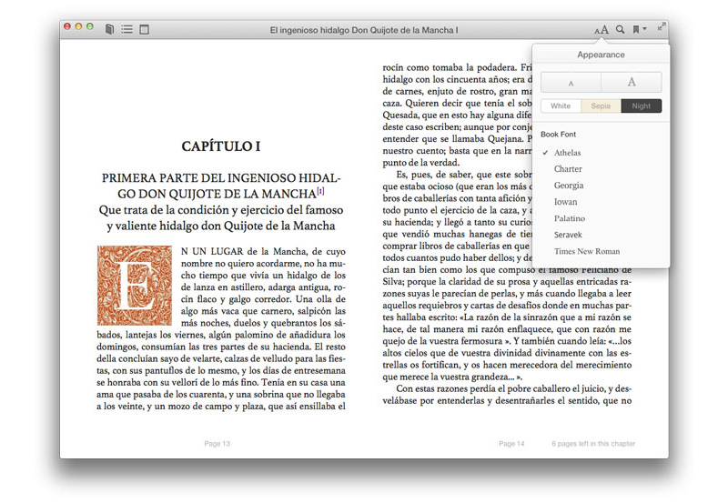Increase font size with large A
The height and width of the screenshot is (503, 728).
(x=632, y=82)
